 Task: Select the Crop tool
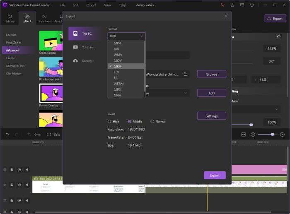tap(34, 135)
